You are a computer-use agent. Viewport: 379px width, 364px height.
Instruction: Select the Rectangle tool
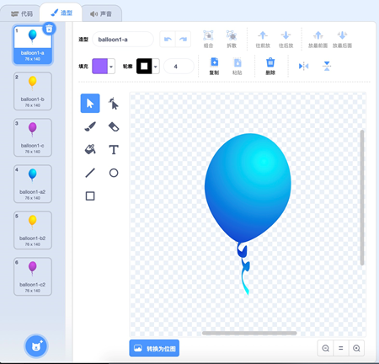[90, 195]
